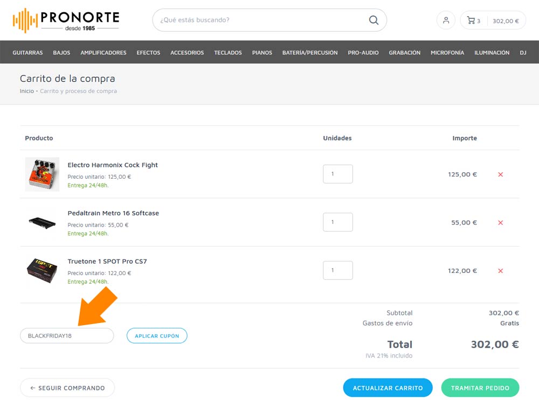The height and width of the screenshot is (400, 539).
Task: Click the 'Carrito de la compra' heading
Action: click(67, 79)
